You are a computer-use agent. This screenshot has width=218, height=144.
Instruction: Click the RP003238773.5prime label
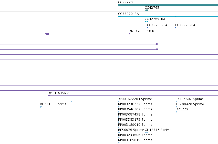[135, 104]
